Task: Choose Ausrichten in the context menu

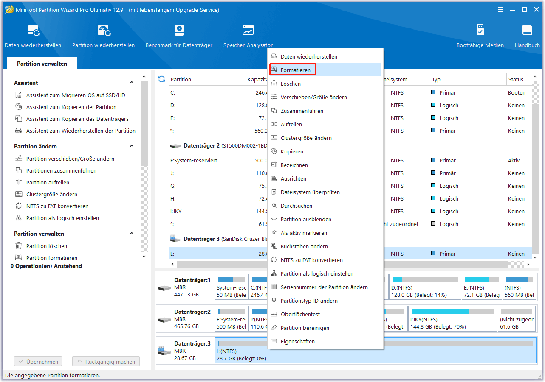Action: [x=325, y=178]
